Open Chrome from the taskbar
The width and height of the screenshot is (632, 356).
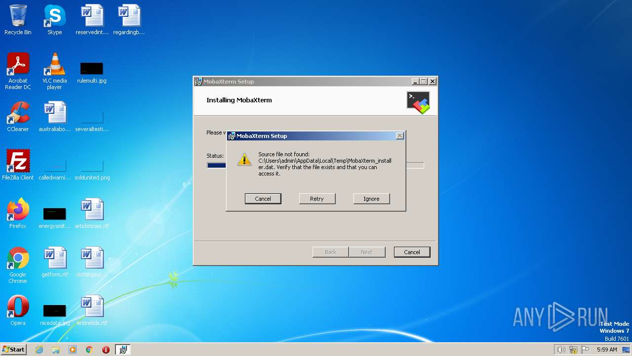pyautogui.click(x=89, y=350)
